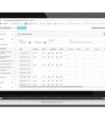Open the Painel bookmark
105x120 pixels.
pos(50,24)
